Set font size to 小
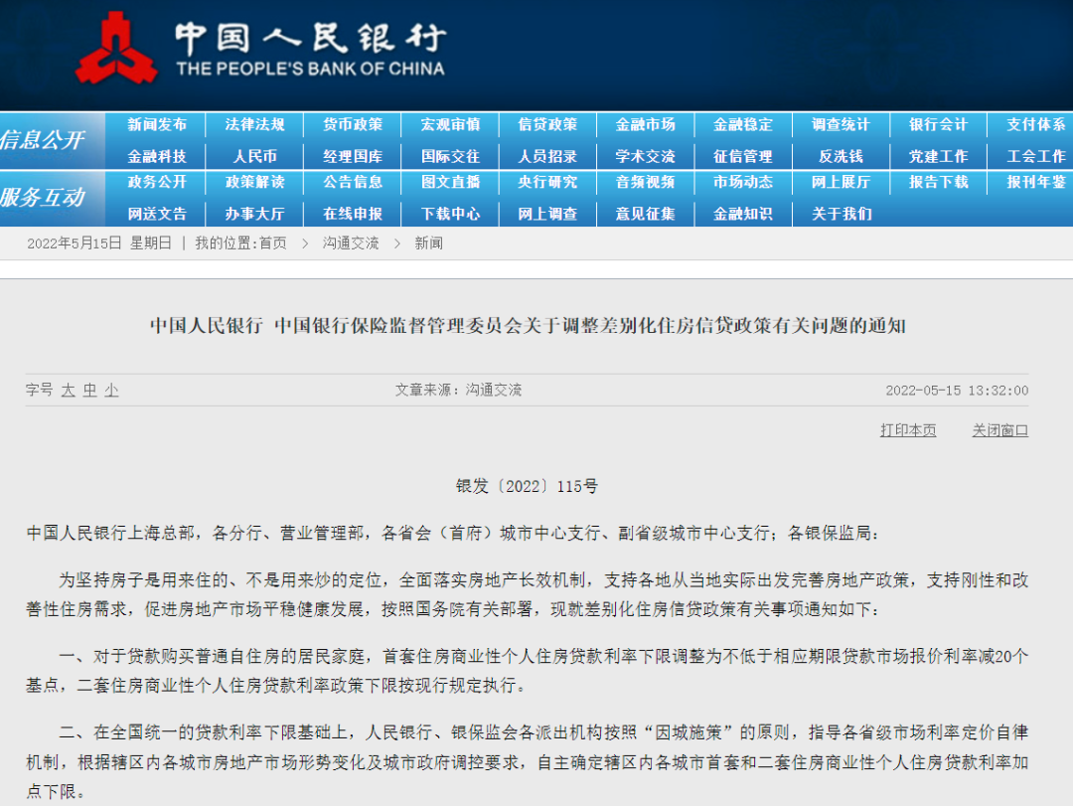The image size is (1073, 806). 111,391
